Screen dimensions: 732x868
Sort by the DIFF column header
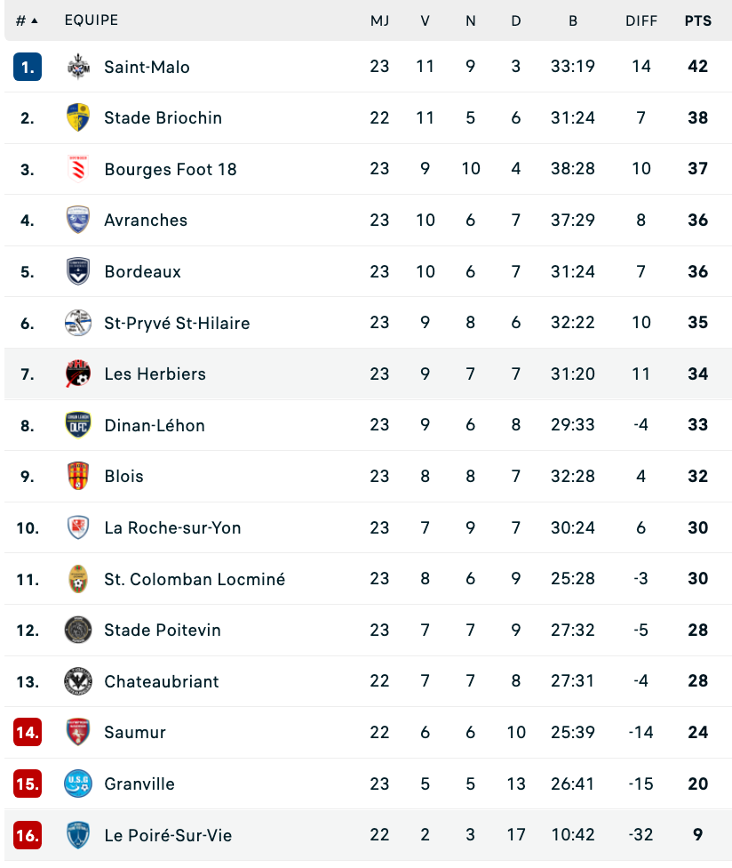[x=641, y=21]
